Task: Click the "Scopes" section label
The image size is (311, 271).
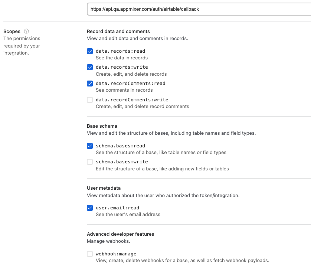Action: tap(12, 32)
